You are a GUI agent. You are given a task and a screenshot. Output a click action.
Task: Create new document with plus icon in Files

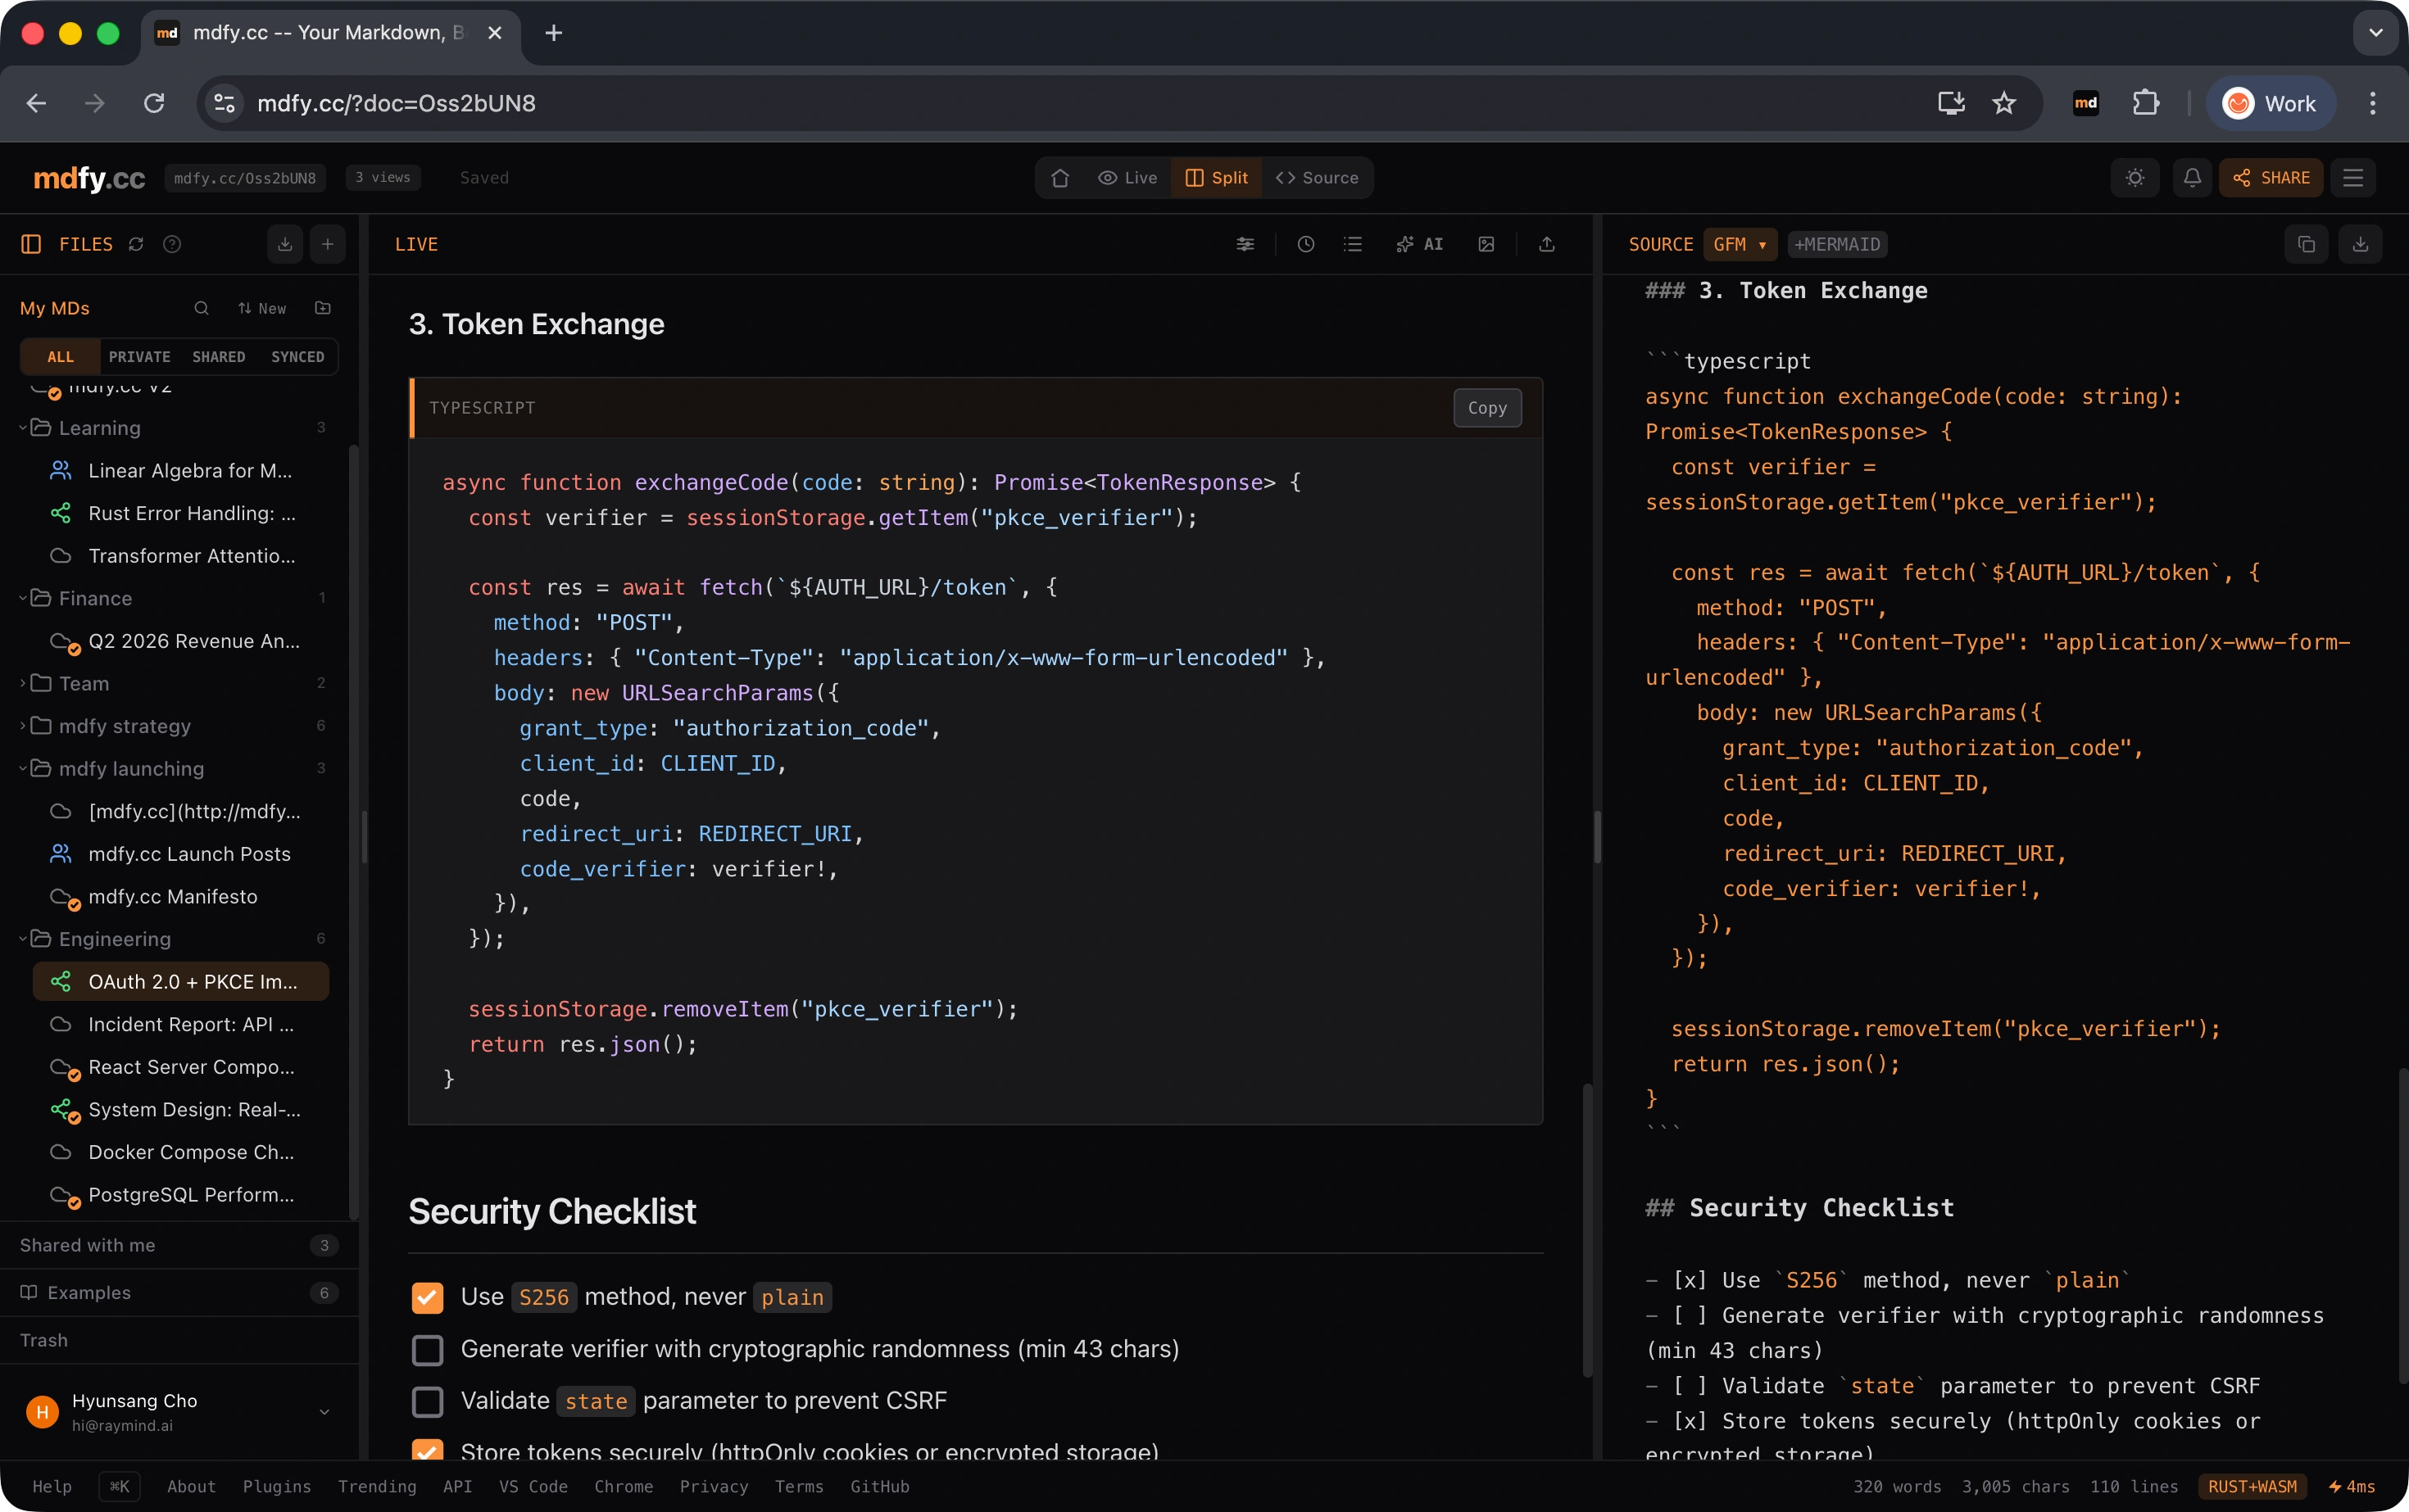coord(327,244)
